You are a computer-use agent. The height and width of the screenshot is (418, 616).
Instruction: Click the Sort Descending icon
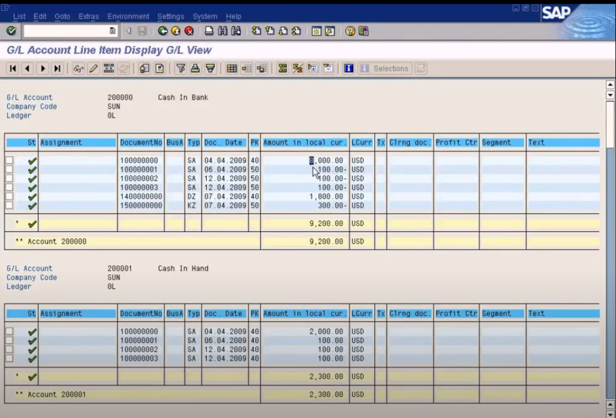click(x=211, y=69)
